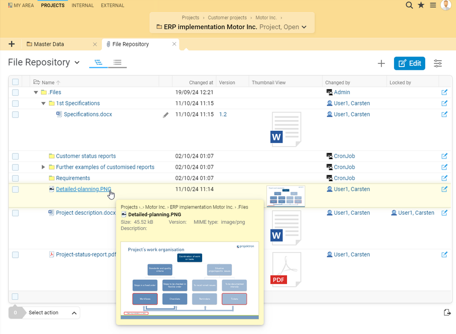Open Project-status-report.pdf file link

(86, 254)
